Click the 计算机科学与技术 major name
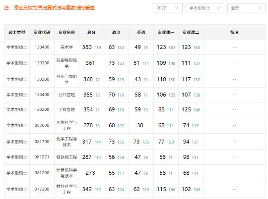 click(67, 173)
